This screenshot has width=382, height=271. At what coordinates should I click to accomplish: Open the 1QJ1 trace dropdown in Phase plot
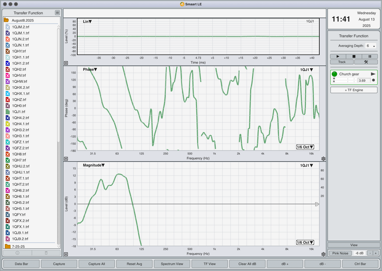[x=307, y=70]
